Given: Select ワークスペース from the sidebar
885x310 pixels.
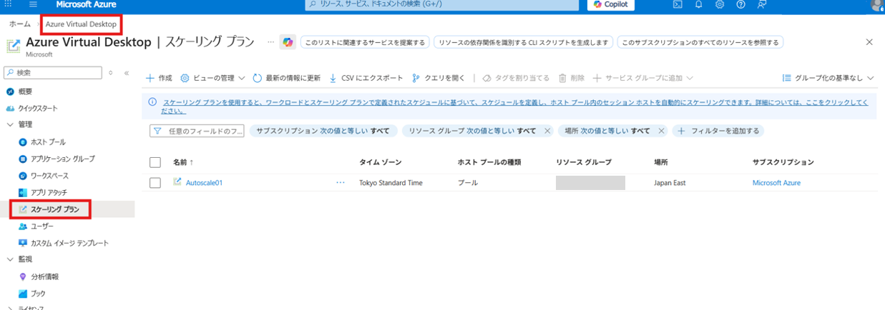Looking at the screenshot, I should coord(49,176).
